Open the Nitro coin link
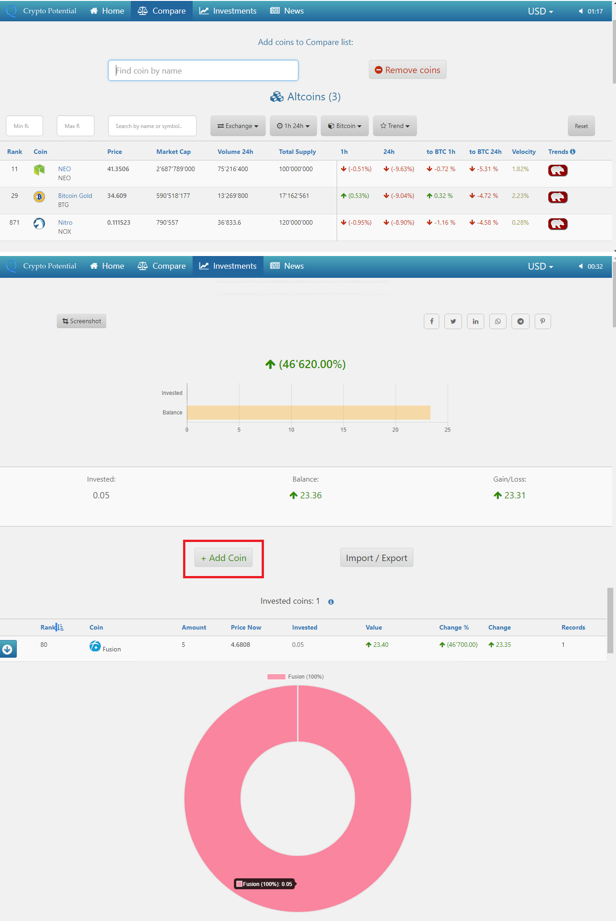The image size is (616, 921). pyautogui.click(x=65, y=222)
